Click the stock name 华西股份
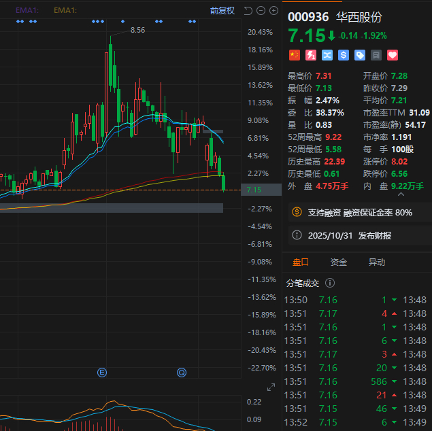 pyautogui.click(x=359, y=17)
